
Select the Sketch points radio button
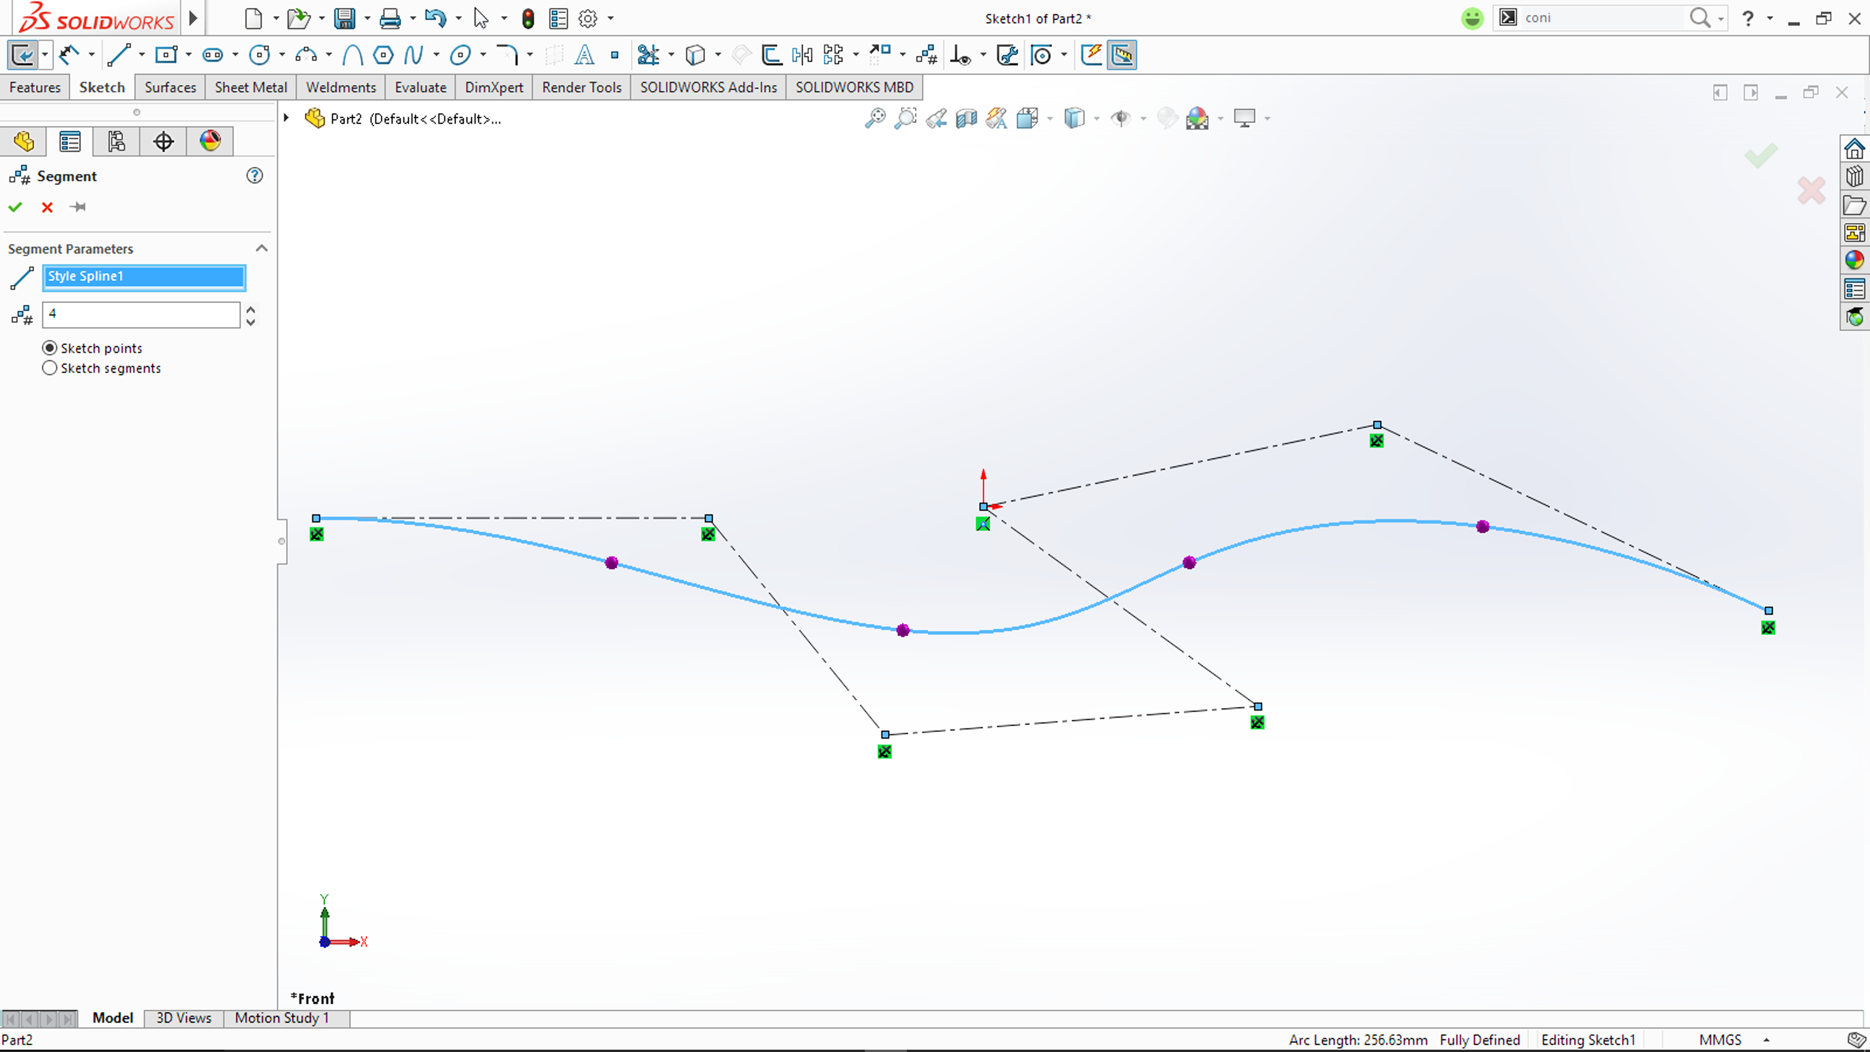click(49, 348)
